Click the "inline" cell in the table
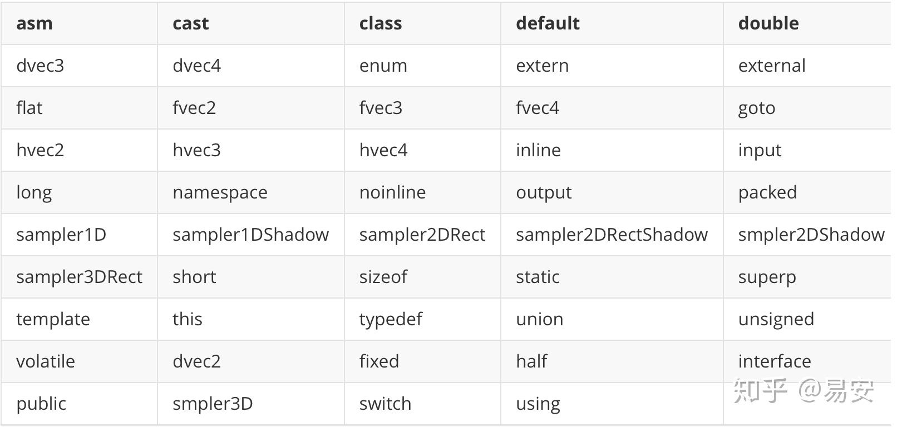897x427 pixels. click(538, 150)
